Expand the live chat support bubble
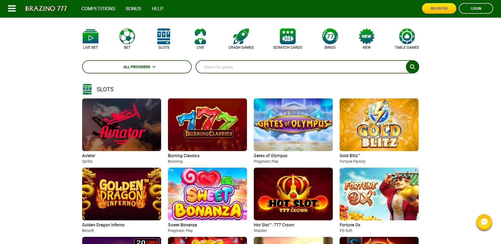The image size is (501, 244). coord(484,222)
